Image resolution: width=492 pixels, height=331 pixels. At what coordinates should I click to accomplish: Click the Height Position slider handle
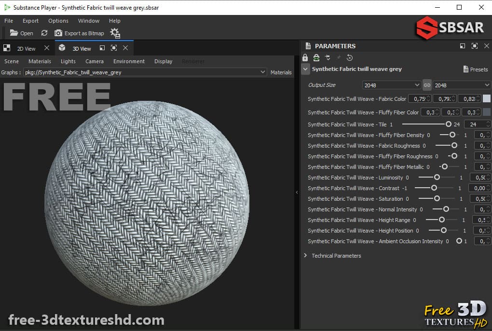444,230
